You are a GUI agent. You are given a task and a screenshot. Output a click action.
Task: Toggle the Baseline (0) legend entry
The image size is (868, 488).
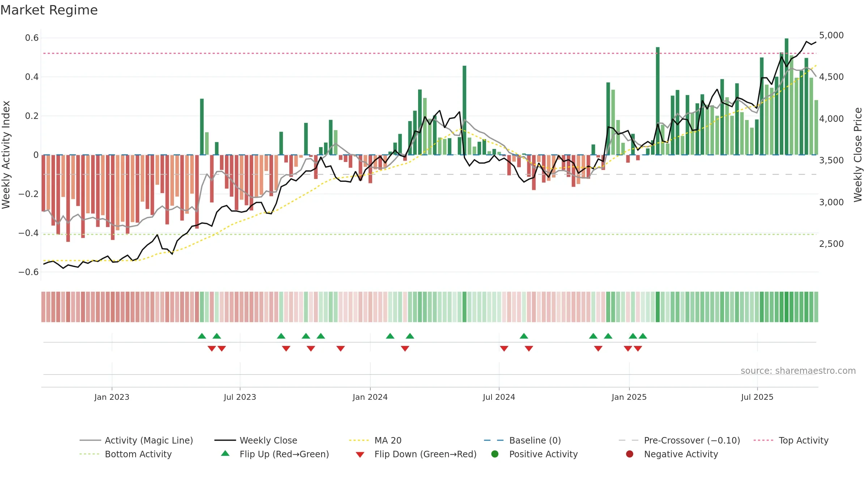coord(522,440)
